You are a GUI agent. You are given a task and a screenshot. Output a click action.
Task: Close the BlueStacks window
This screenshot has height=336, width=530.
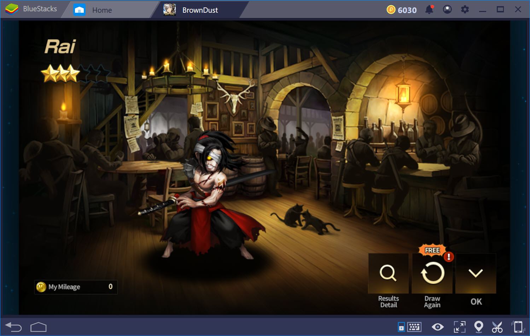tap(518, 10)
